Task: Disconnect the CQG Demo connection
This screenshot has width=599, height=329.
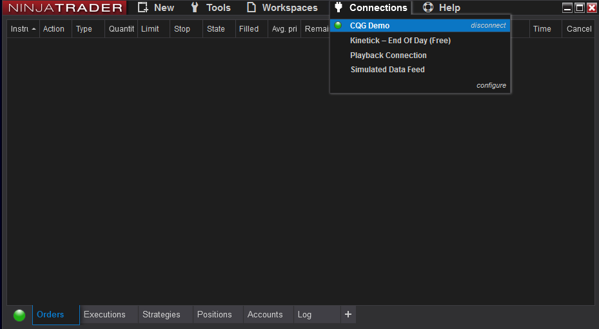Action: pyautogui.click(x=488, y=26)
